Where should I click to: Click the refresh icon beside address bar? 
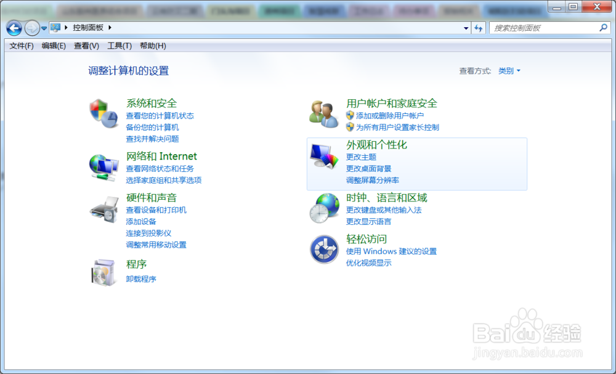coord(478,28)
